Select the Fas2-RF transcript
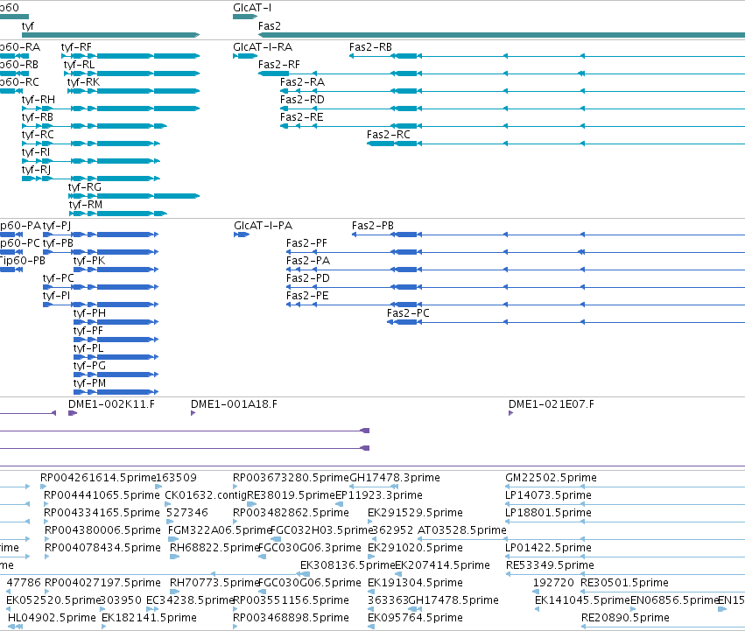The height and width of the screenshot is (631, 745). pos(502,74)
